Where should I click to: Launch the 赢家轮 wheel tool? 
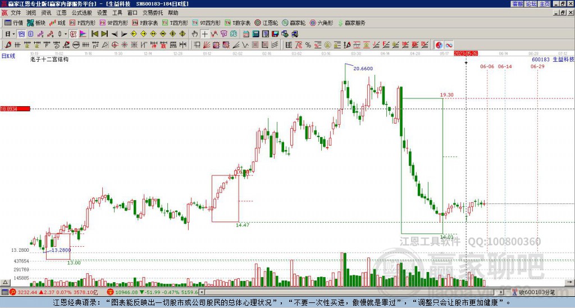(294, 22)
